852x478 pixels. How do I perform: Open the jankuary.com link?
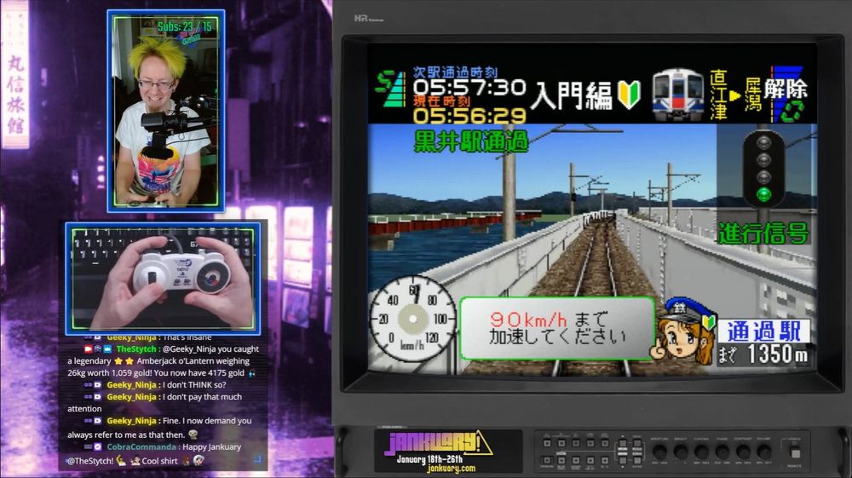(x=451, y=469)
